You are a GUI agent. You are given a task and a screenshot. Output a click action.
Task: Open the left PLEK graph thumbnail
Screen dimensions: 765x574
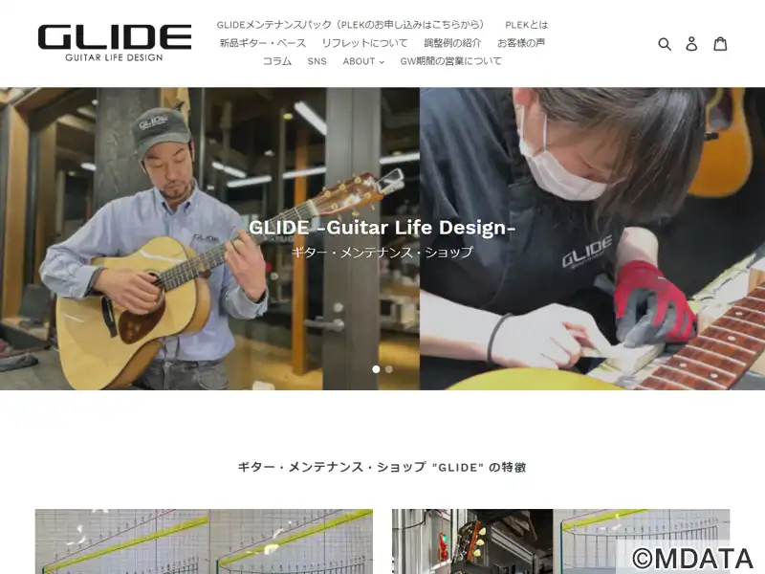(x=204, y=541)
